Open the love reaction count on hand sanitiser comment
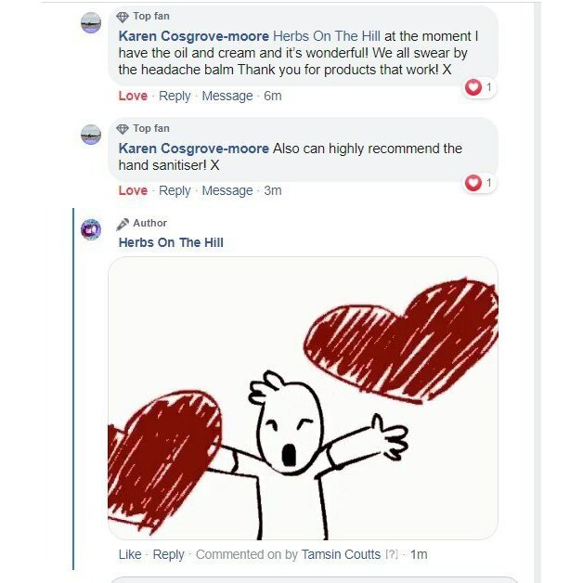This screenshot has width=583, height=583. point(479,183)
